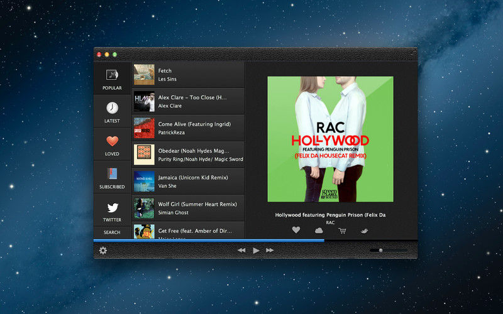Viewport: 503px width, 314px height.
Task: Adjust the volume slider
Action: click(388, 250)
